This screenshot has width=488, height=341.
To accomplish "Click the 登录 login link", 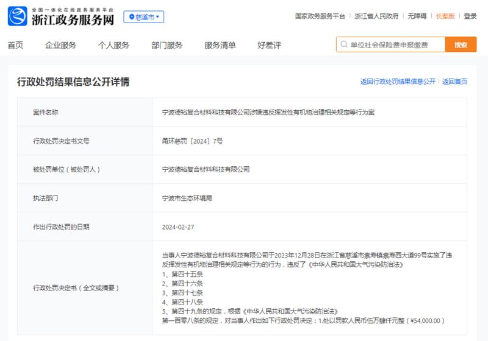I will [470, 16].
